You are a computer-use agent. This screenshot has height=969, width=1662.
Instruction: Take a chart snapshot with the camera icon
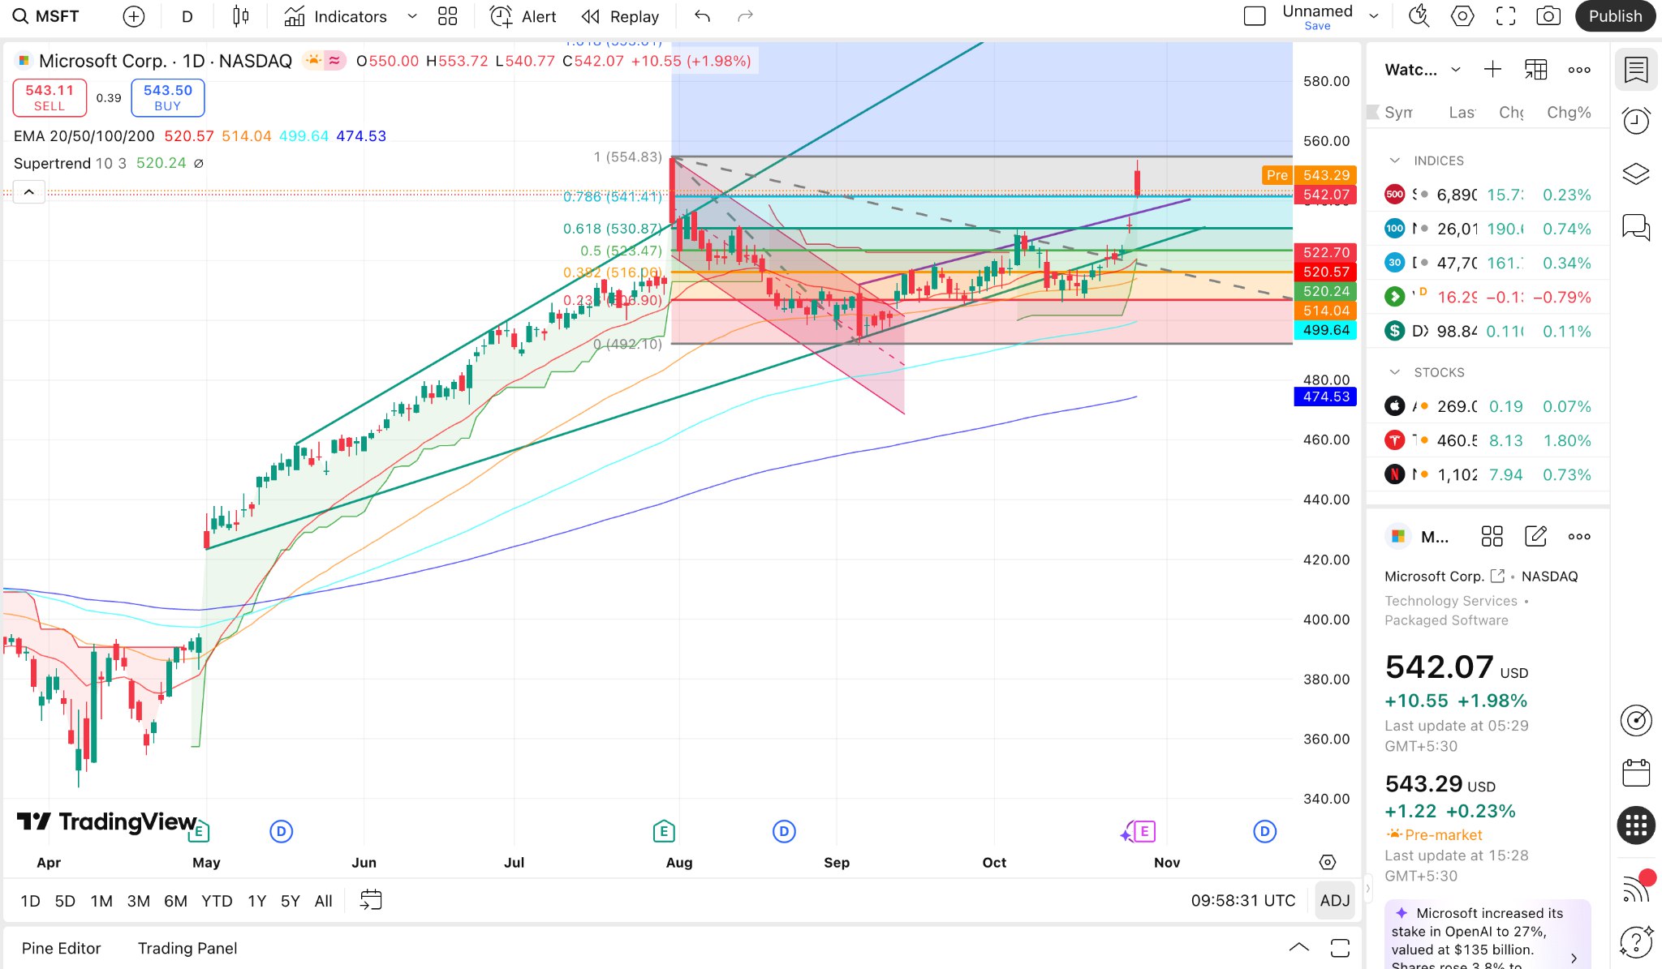tap(1548, 16)
